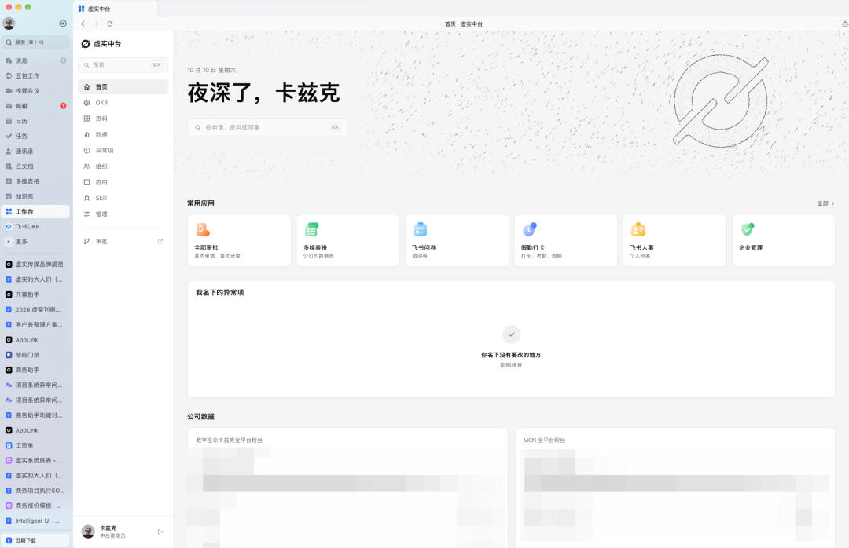Select the Skill menu item
849x548 pixels.
tap(123, 198)
